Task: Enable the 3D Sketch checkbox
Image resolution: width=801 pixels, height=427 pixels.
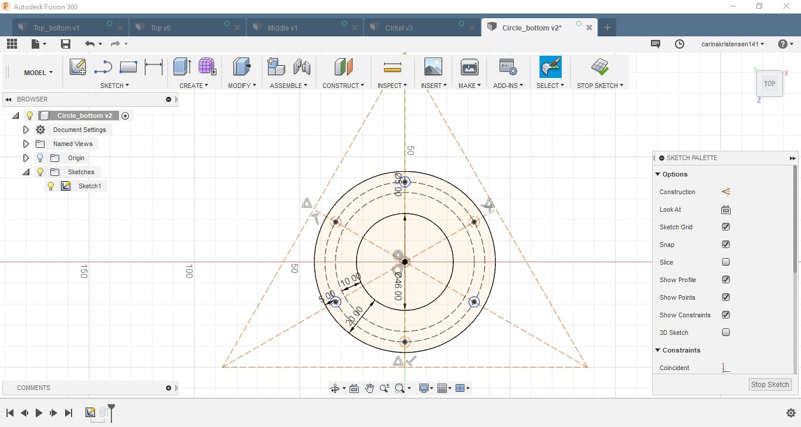Action: pos(726,333)
